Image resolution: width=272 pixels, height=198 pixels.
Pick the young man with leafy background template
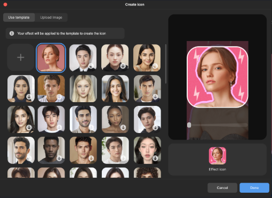point(115,150)
